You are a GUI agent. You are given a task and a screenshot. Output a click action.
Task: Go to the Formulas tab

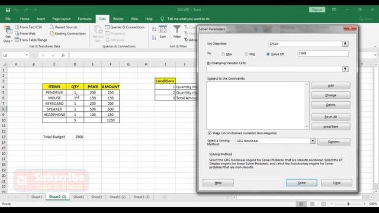(x=85, y=19)
